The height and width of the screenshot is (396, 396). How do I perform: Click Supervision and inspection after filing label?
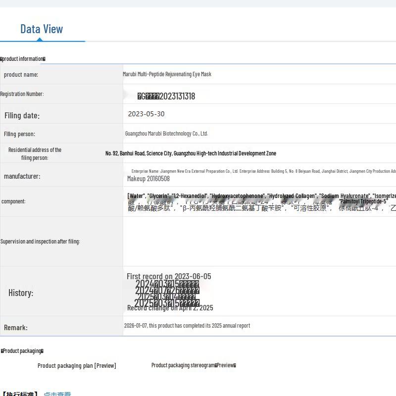40,242
